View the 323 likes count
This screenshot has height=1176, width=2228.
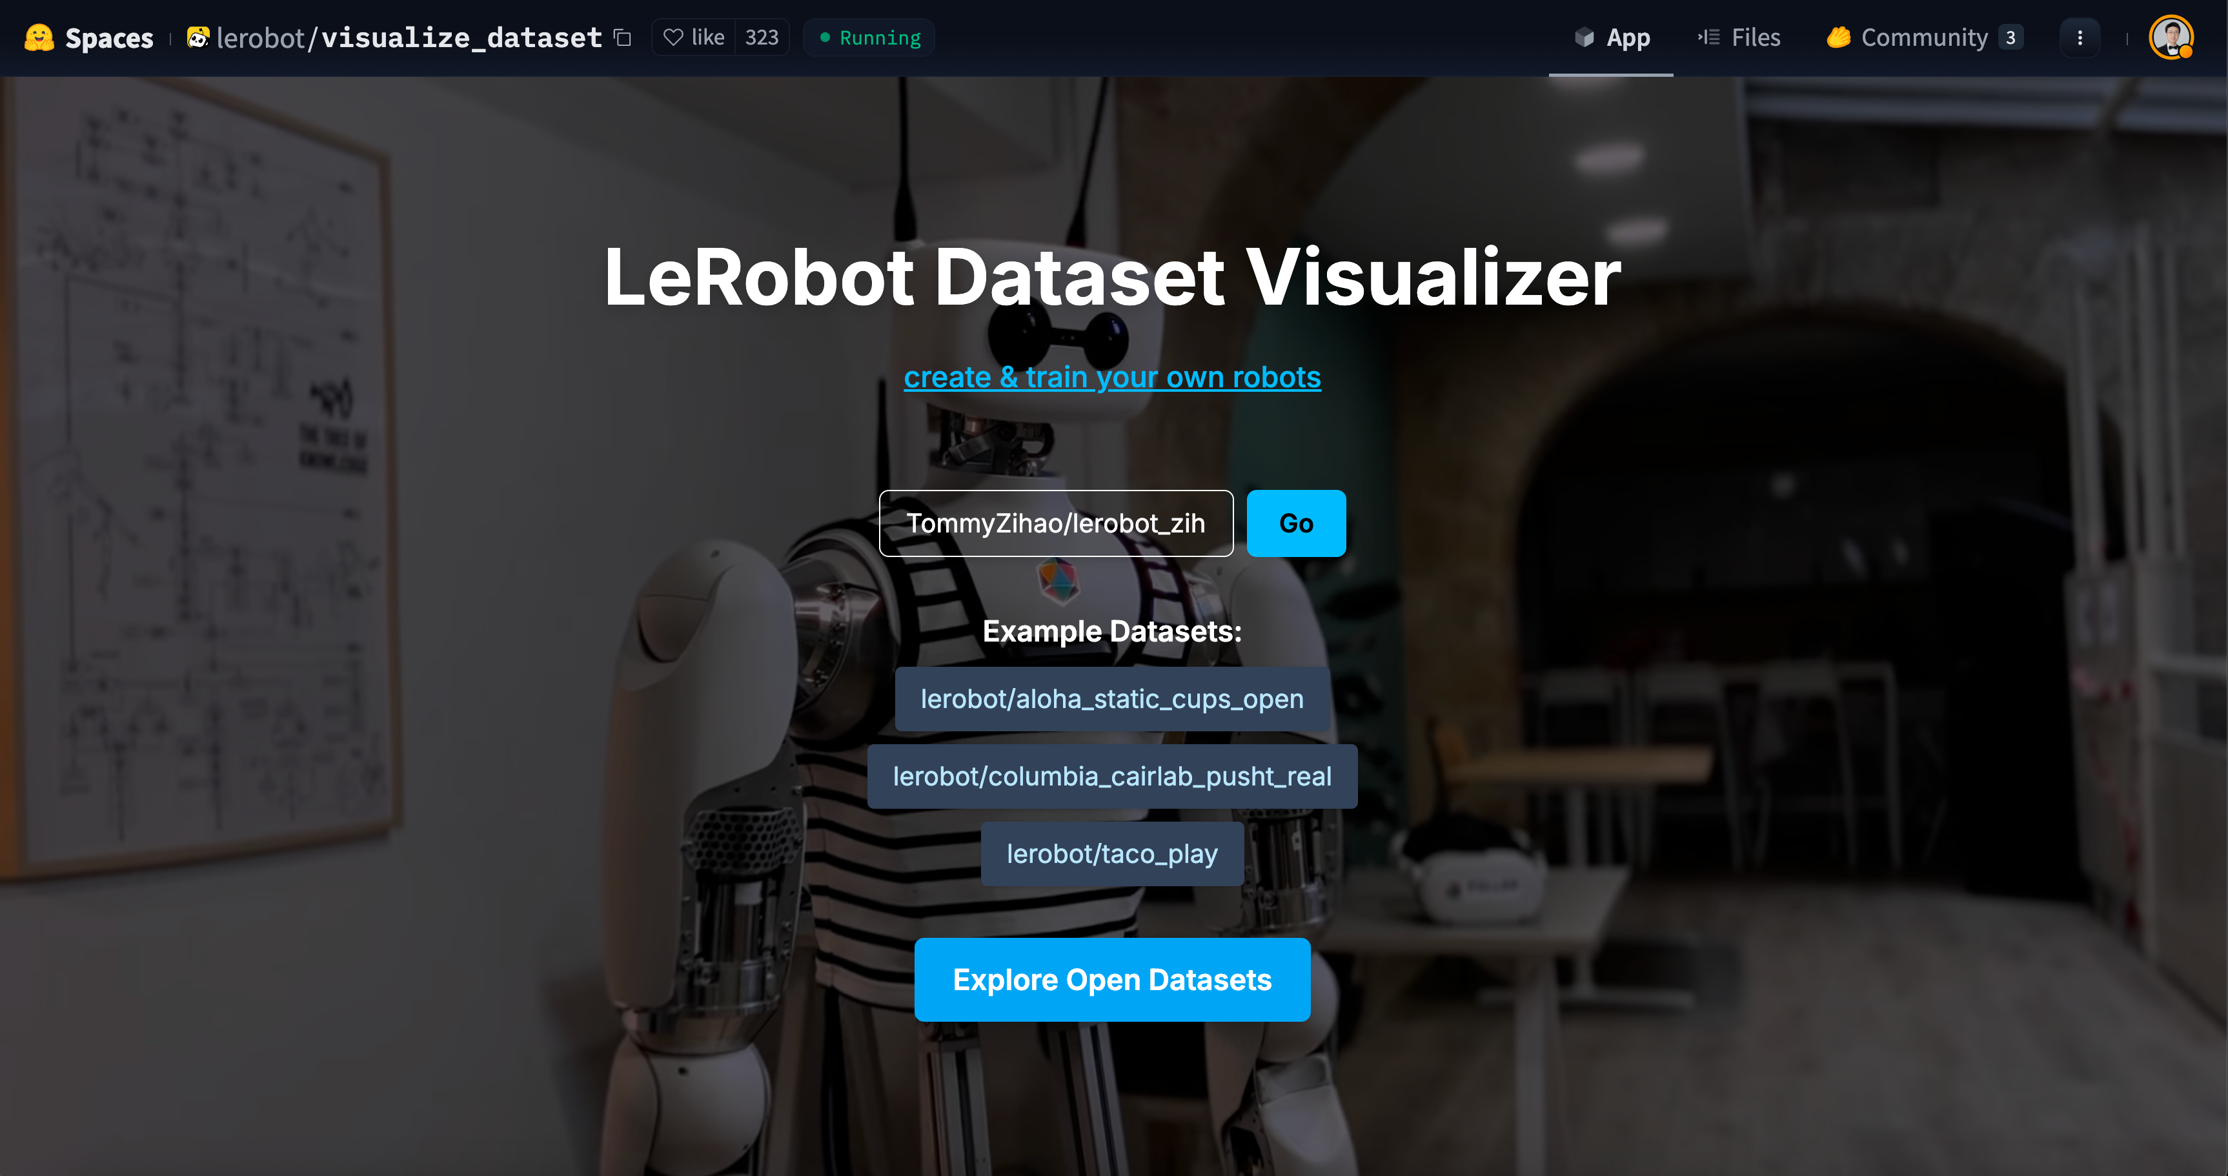(762, 37)
